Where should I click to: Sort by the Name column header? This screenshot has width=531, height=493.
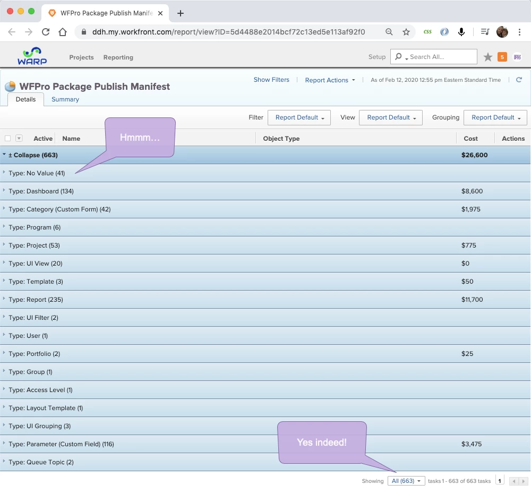(71, 139)
